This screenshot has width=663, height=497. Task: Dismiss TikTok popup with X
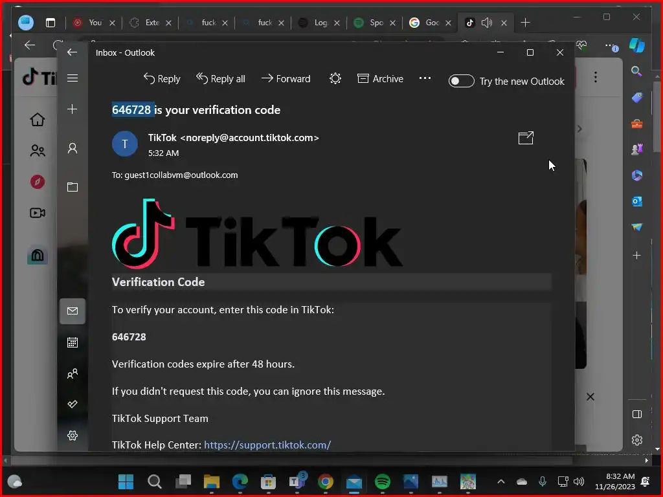(590, 397)
